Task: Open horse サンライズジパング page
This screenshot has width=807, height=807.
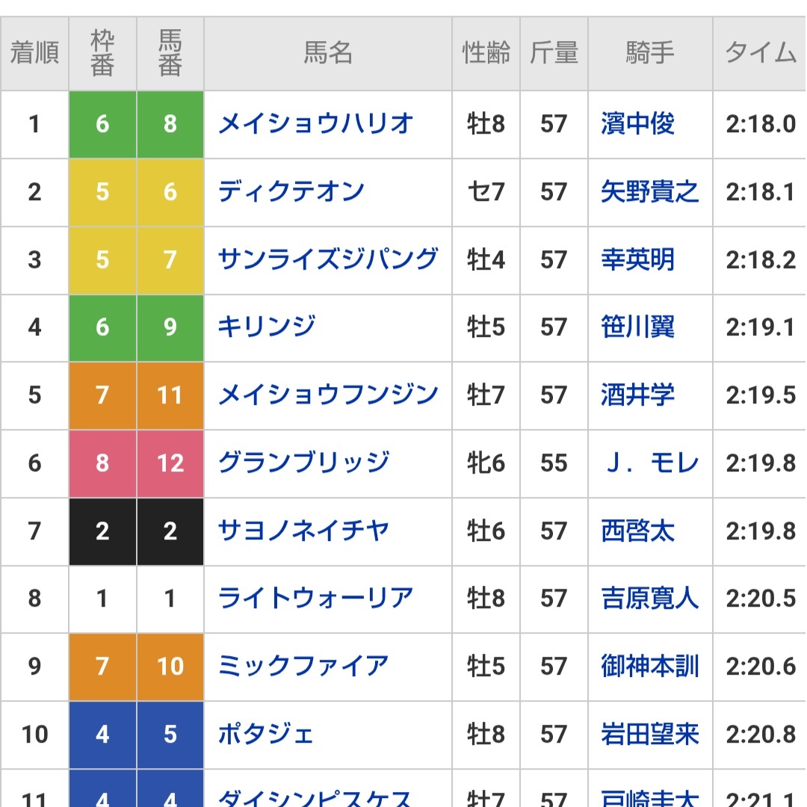Action: pyautogui.click(x=328, y=259)
